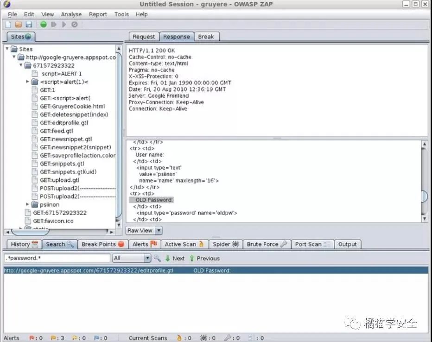Click the Step toolbar icon
432x342 pixels.
coord(54,25)
